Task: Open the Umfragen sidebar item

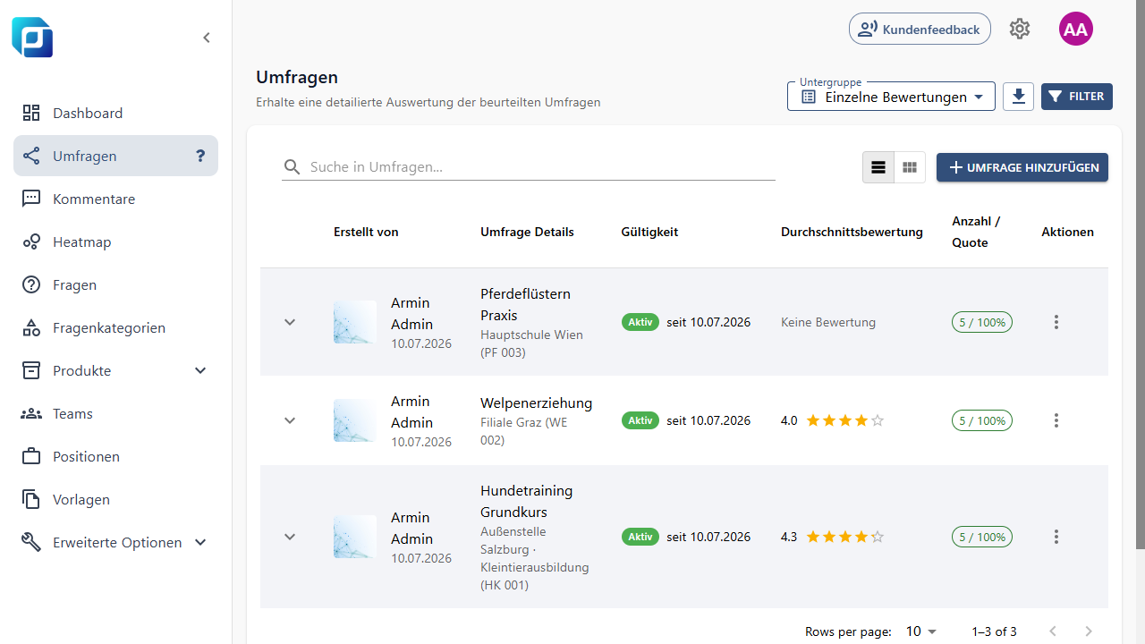Action: [x=115, y=156]
